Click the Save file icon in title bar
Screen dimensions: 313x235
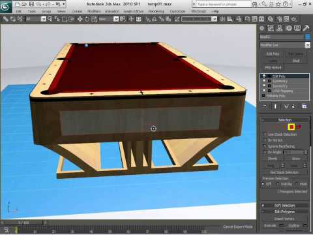[x=31, y=4]
